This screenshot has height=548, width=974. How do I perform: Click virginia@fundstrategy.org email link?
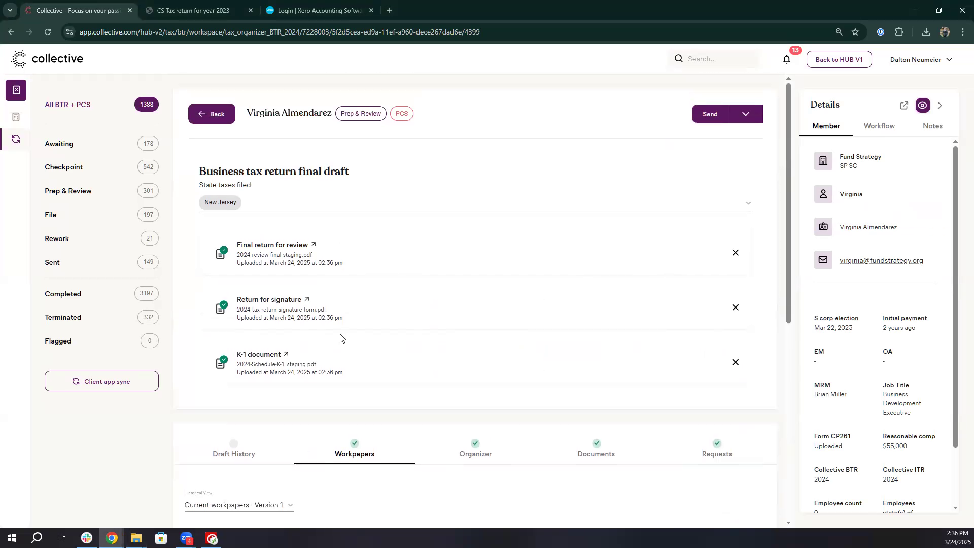tap(881, 260)
